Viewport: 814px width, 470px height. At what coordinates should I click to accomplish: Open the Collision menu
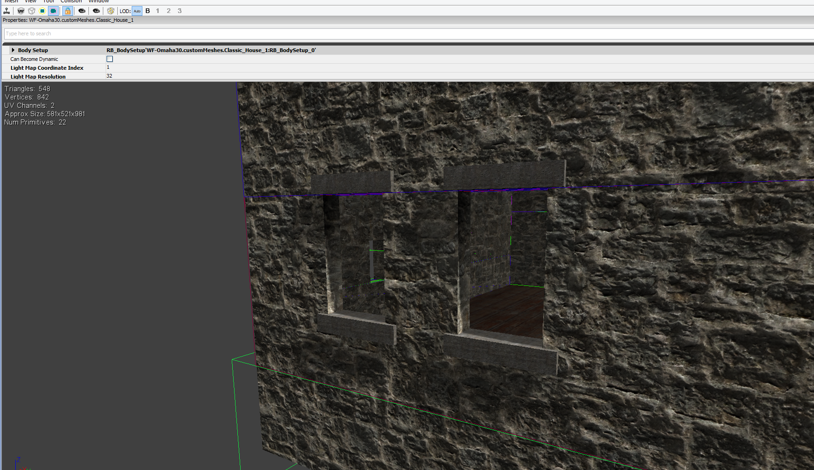(x=71, y=1)
